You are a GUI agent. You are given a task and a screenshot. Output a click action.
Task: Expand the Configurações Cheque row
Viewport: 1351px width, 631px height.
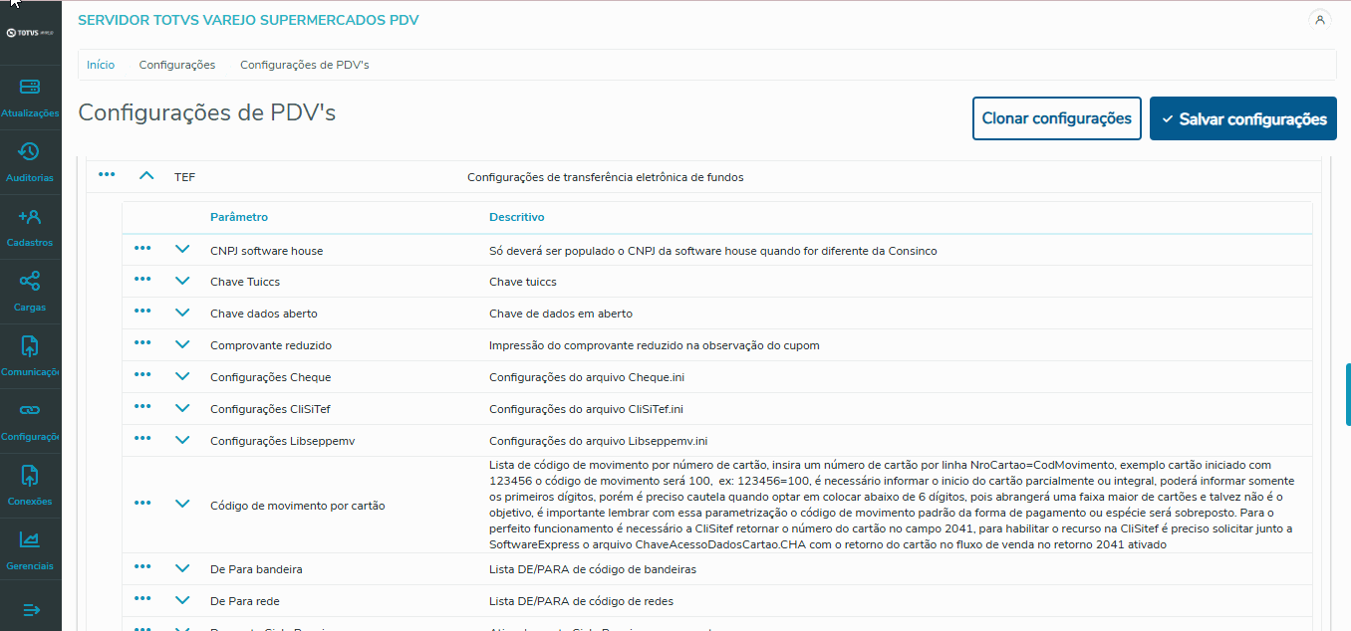182,375
